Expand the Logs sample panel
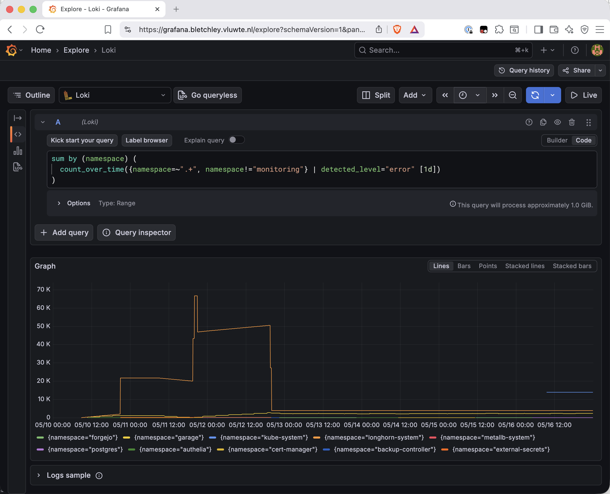 point(39,475)
